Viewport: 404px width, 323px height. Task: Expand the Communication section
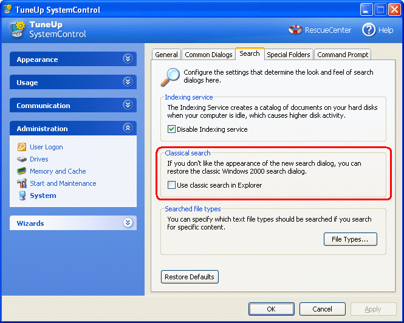click(x=128, y=105)
